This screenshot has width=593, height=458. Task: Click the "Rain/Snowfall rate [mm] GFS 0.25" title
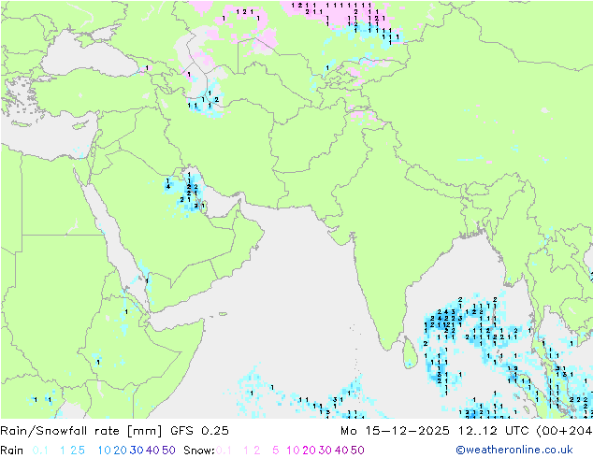pyautogui.click(x=114, y=431)
